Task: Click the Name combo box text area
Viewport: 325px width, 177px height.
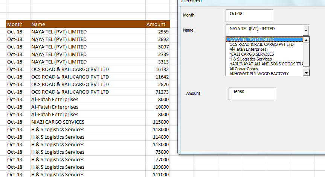Action: [264, 30]
